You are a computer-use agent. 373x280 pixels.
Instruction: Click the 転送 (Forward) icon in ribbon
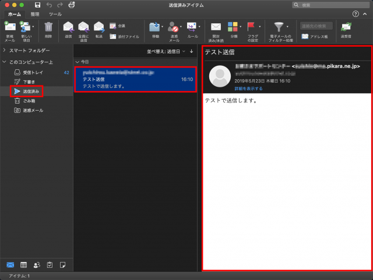[99, 27]
